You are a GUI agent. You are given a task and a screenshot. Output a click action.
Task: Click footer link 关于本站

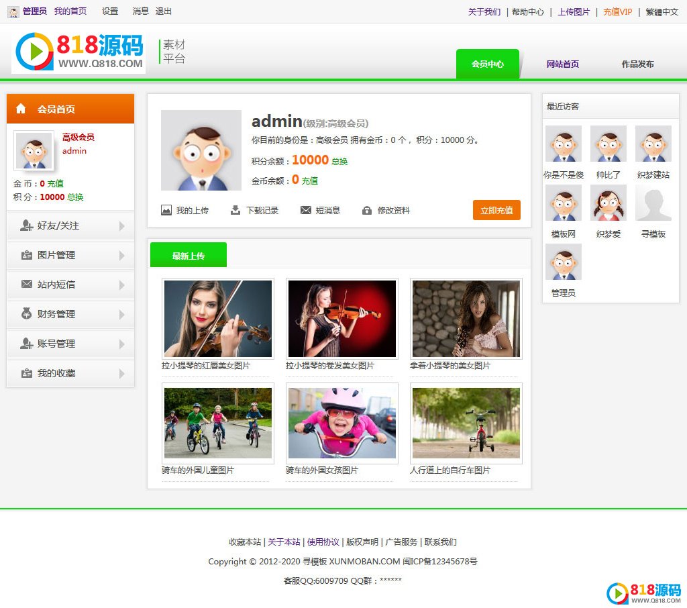point(284,542)
